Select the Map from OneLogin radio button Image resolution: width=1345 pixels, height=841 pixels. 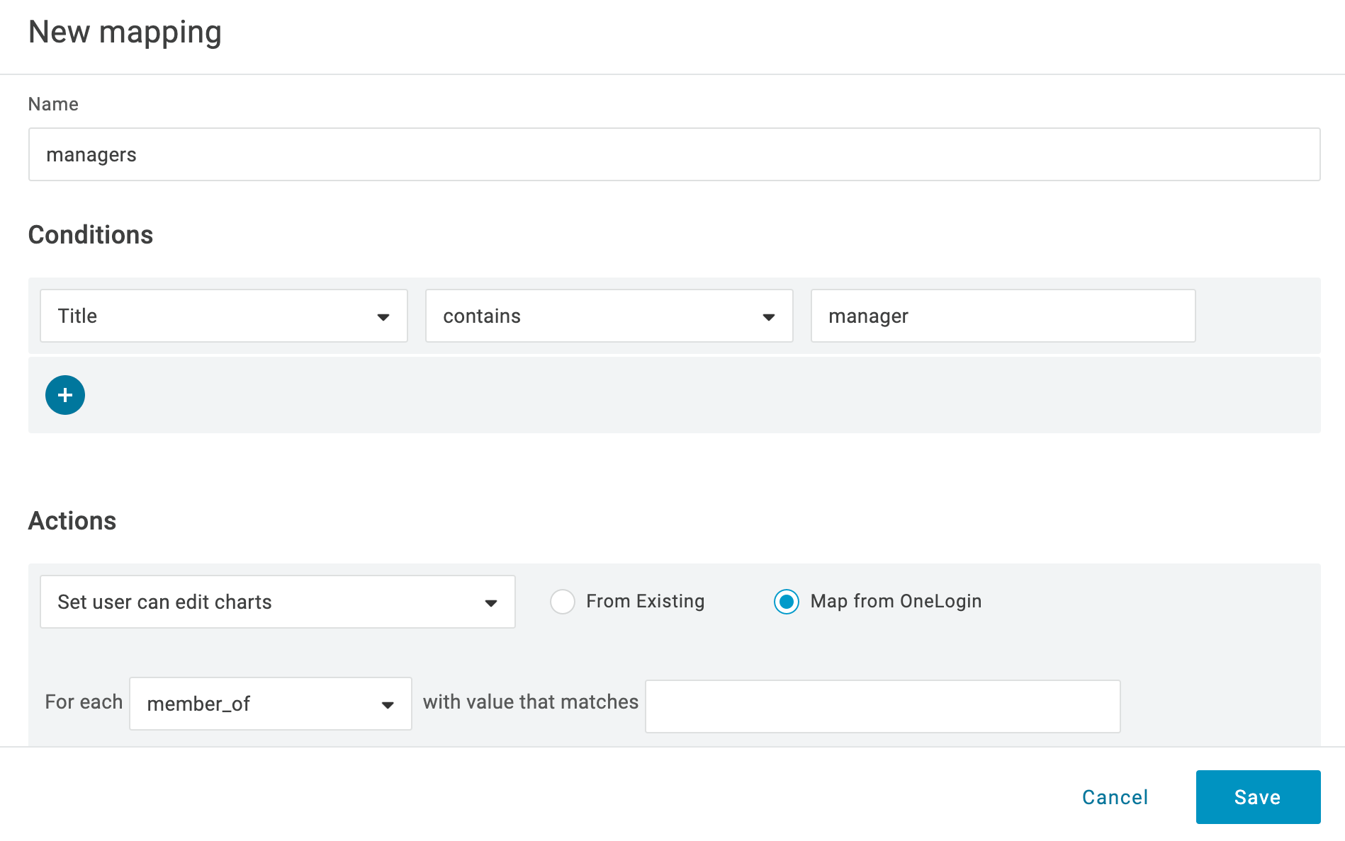(787, 602)
